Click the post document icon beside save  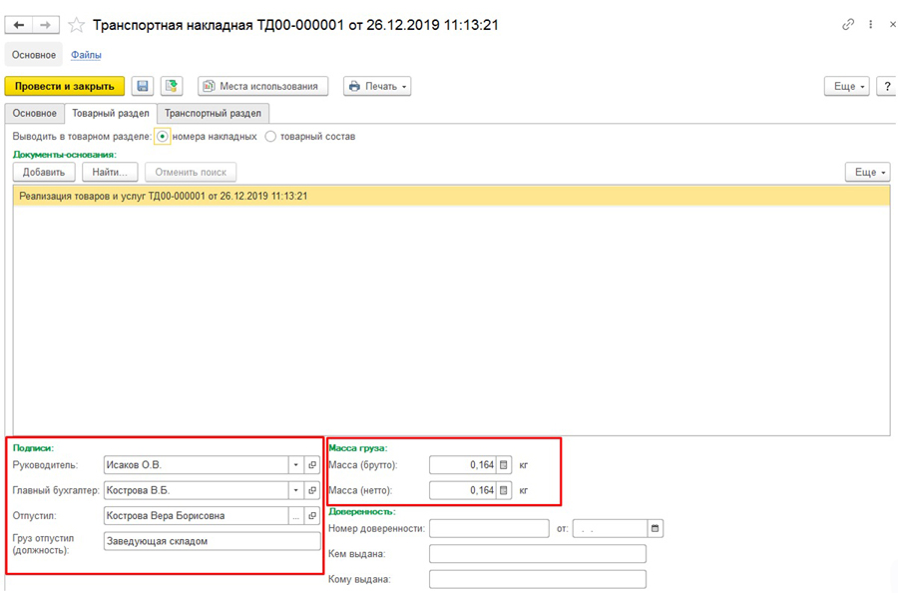(x=172, y=87)
